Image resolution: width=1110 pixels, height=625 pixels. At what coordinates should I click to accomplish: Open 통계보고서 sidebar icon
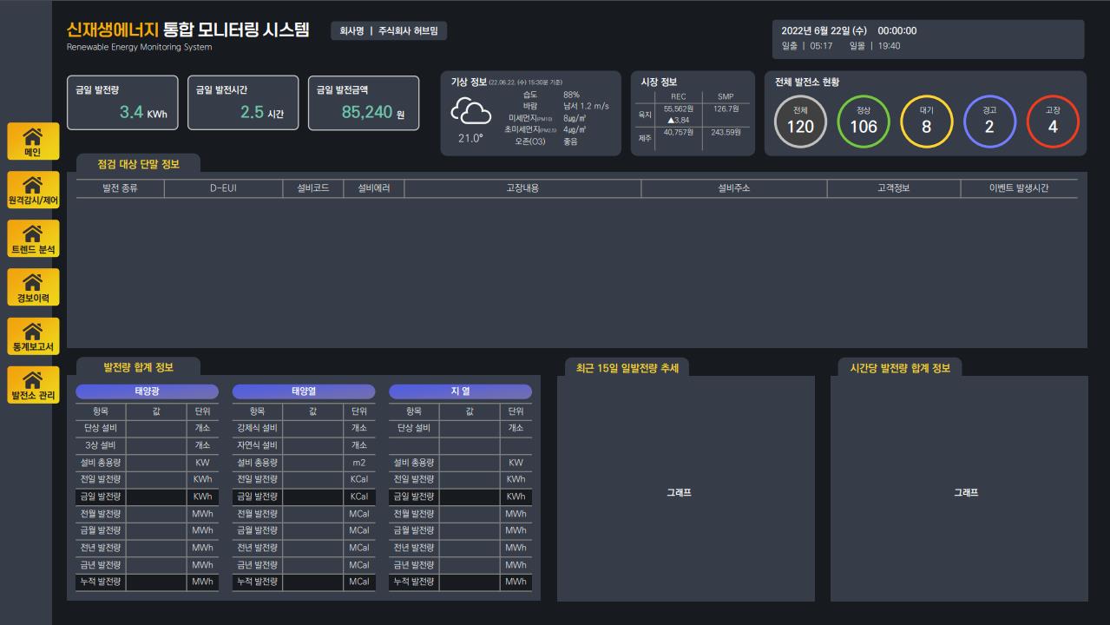33,336
